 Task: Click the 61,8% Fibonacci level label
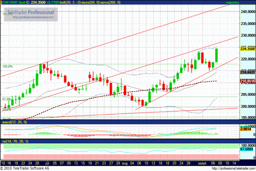6,99
